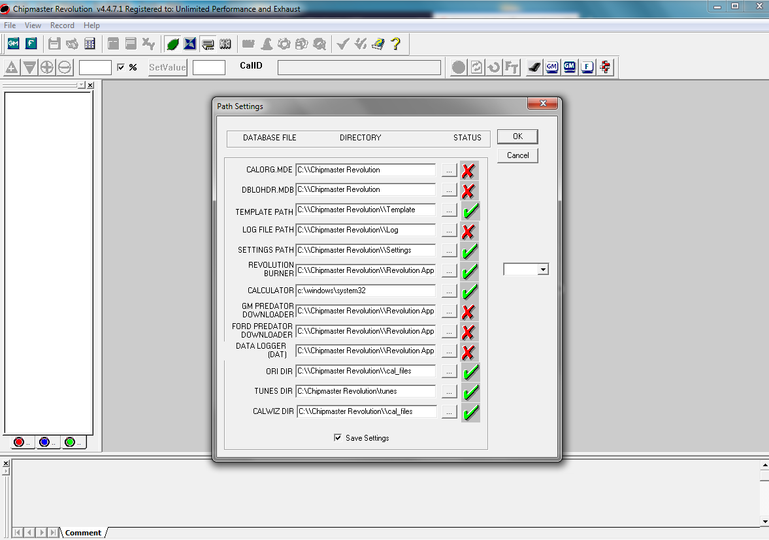Click the floppy disk save icon
The width and height of the screenshot is (769, 540).
tap(54, 44)
